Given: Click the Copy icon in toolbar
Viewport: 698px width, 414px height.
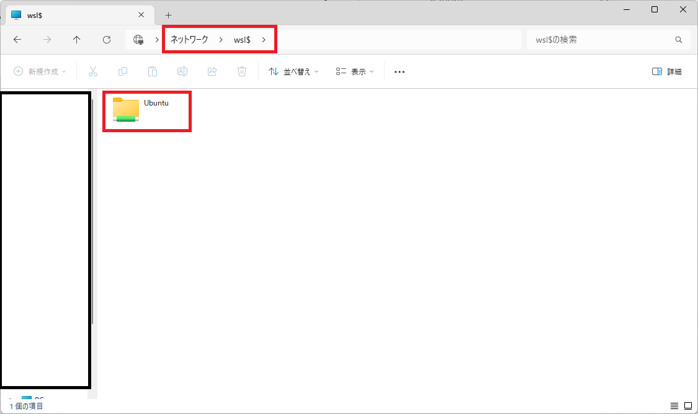Looking at the screenshot, I should 123,71.
